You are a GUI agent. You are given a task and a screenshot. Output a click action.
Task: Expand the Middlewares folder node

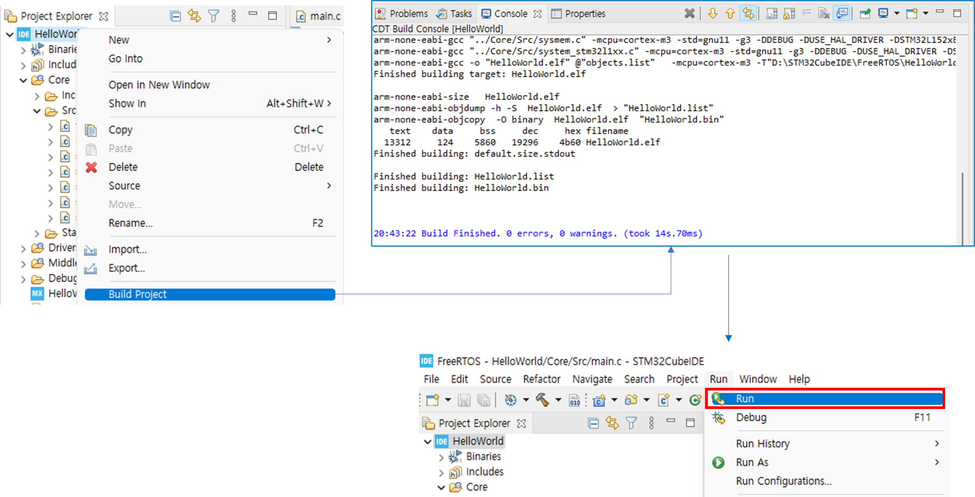pyautogui.click(x=23, y=264)
